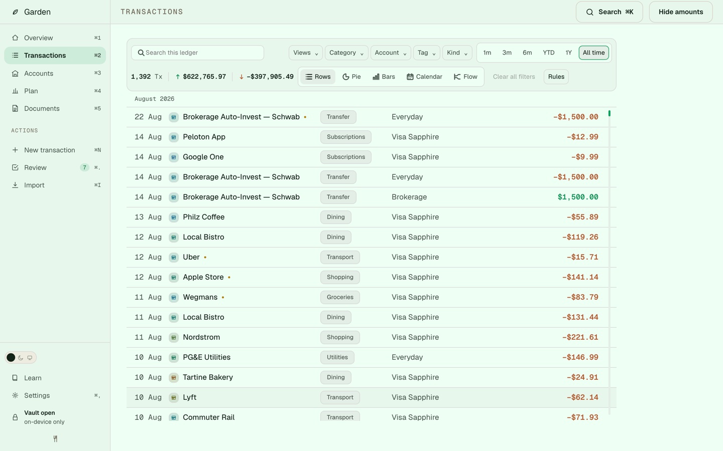This screenshot has height=451, width=723.
Task: Switch to the Pie view
Action: point(351,77)
